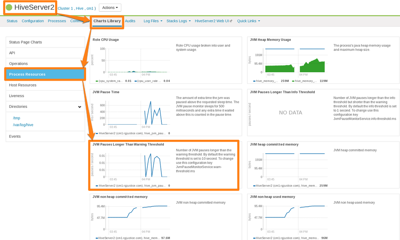Switch to the Charts Library tab
400x240 pixels.
click(107, 21)
